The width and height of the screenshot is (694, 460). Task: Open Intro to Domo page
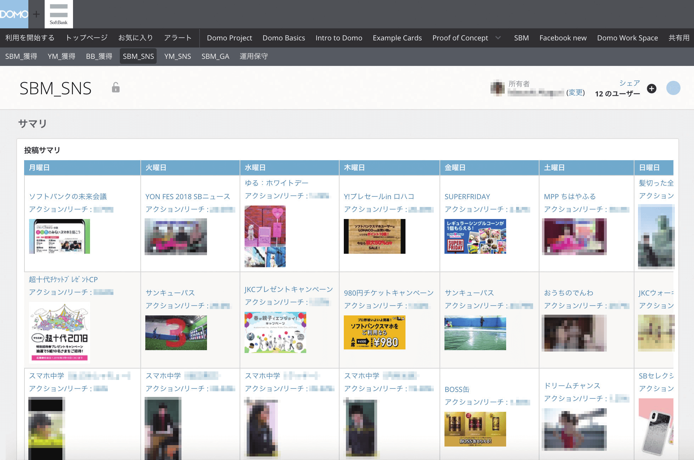(339, 38)
